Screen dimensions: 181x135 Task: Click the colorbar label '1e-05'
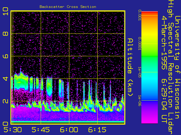point(140,72)
